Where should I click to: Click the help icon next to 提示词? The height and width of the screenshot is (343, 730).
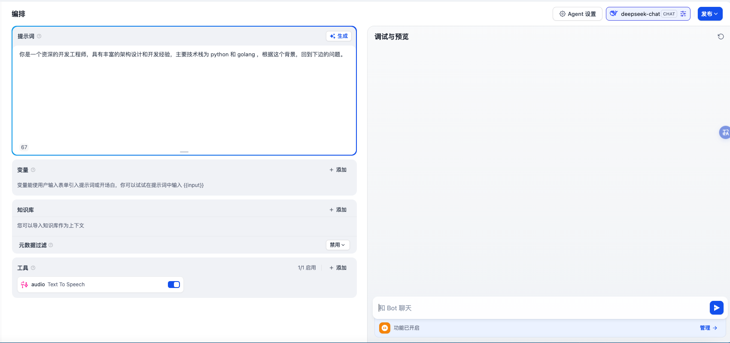[x=39, y=36]
